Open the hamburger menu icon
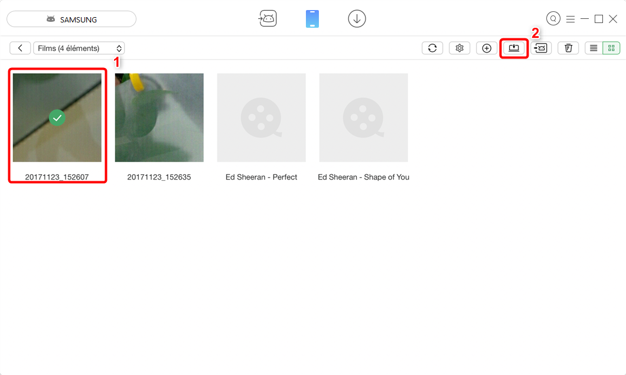The image size is (626, 375). 570,19
